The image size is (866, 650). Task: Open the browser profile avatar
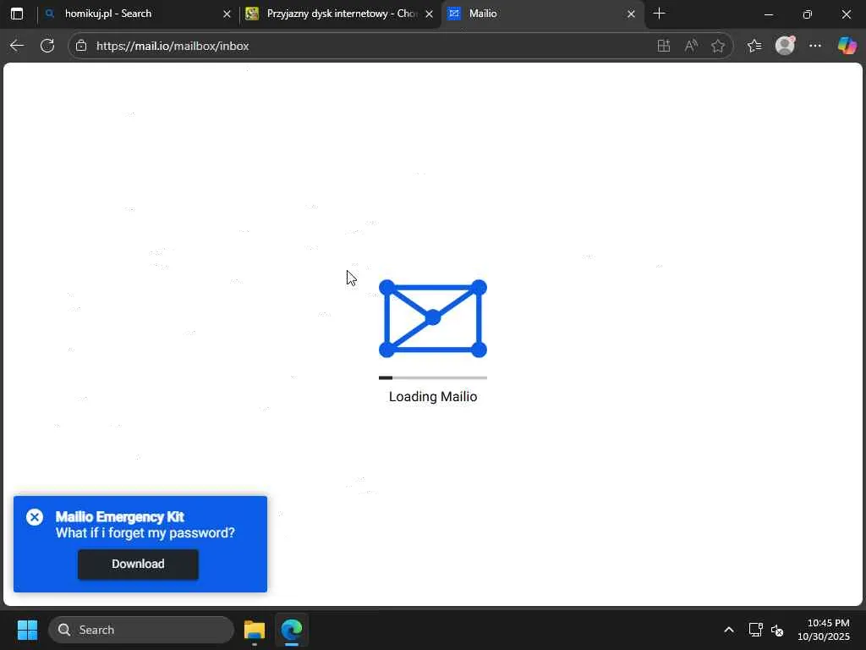tap(785, 46)
